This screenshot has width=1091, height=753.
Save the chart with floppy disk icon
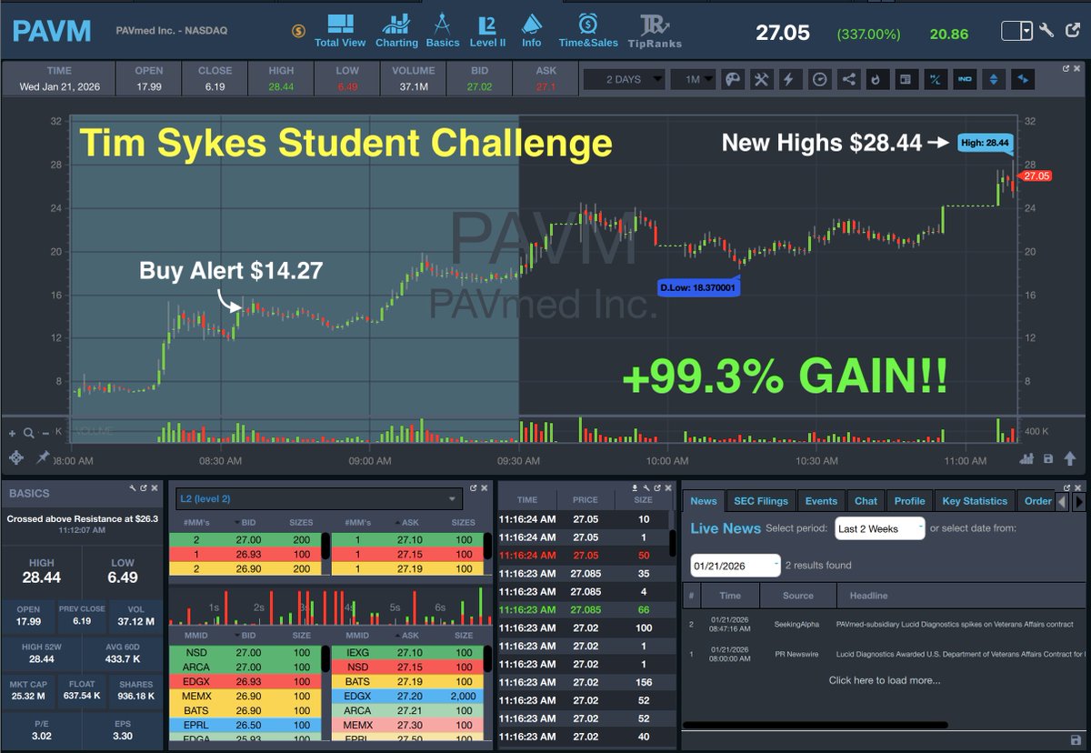[x=1048, y=459]
